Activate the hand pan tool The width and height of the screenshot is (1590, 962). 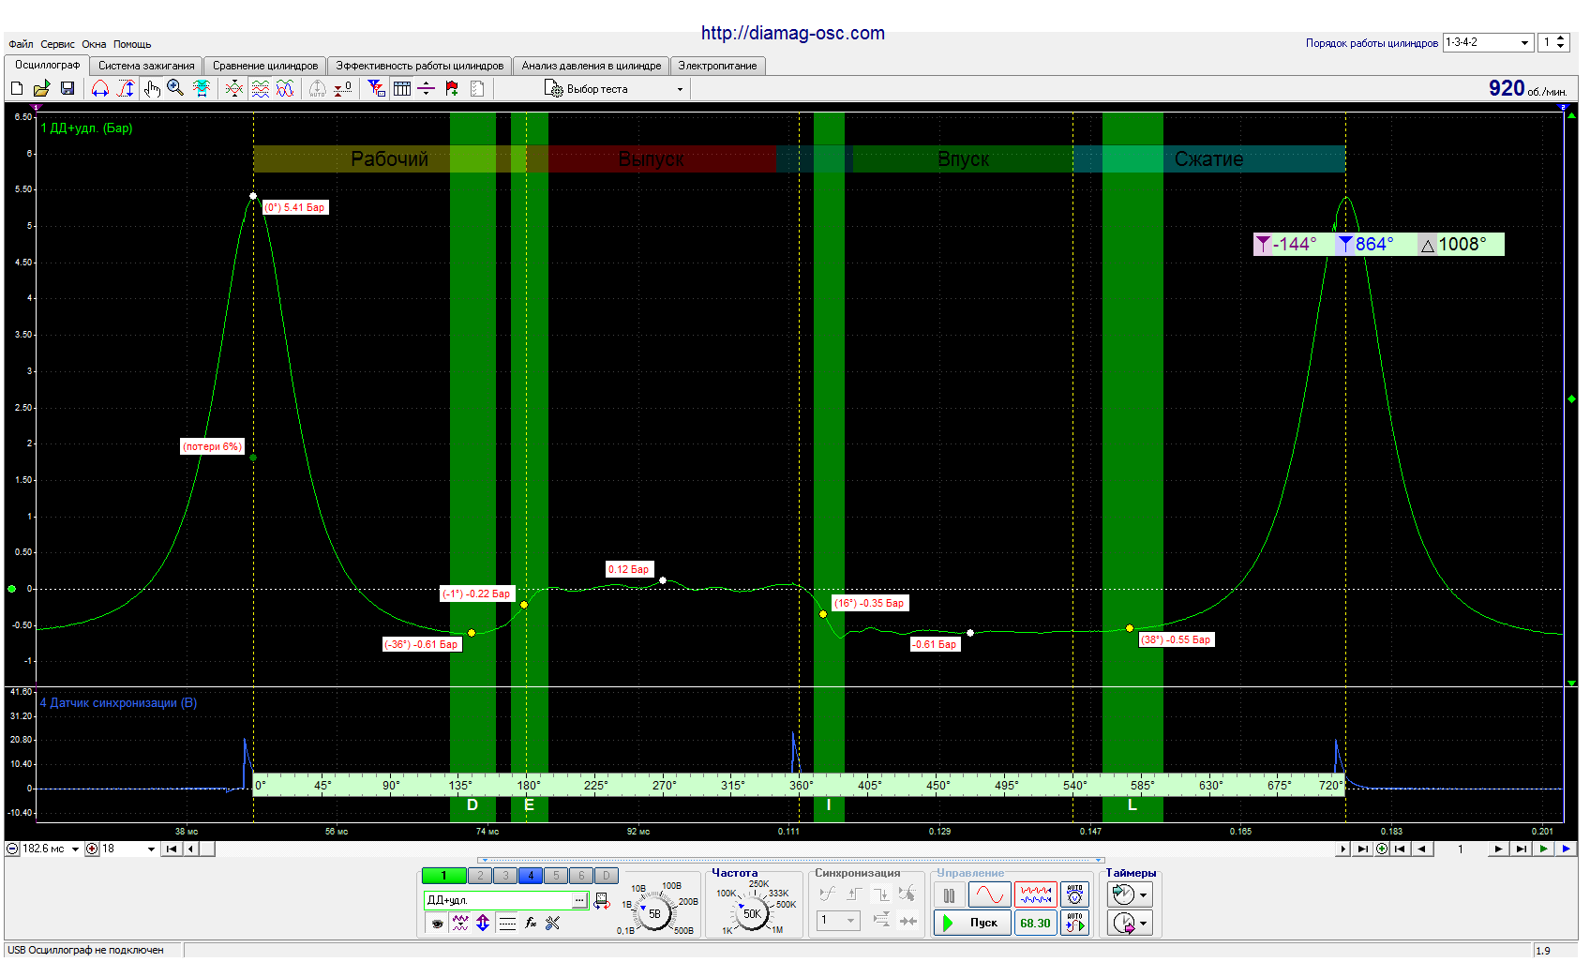point(152,88)
